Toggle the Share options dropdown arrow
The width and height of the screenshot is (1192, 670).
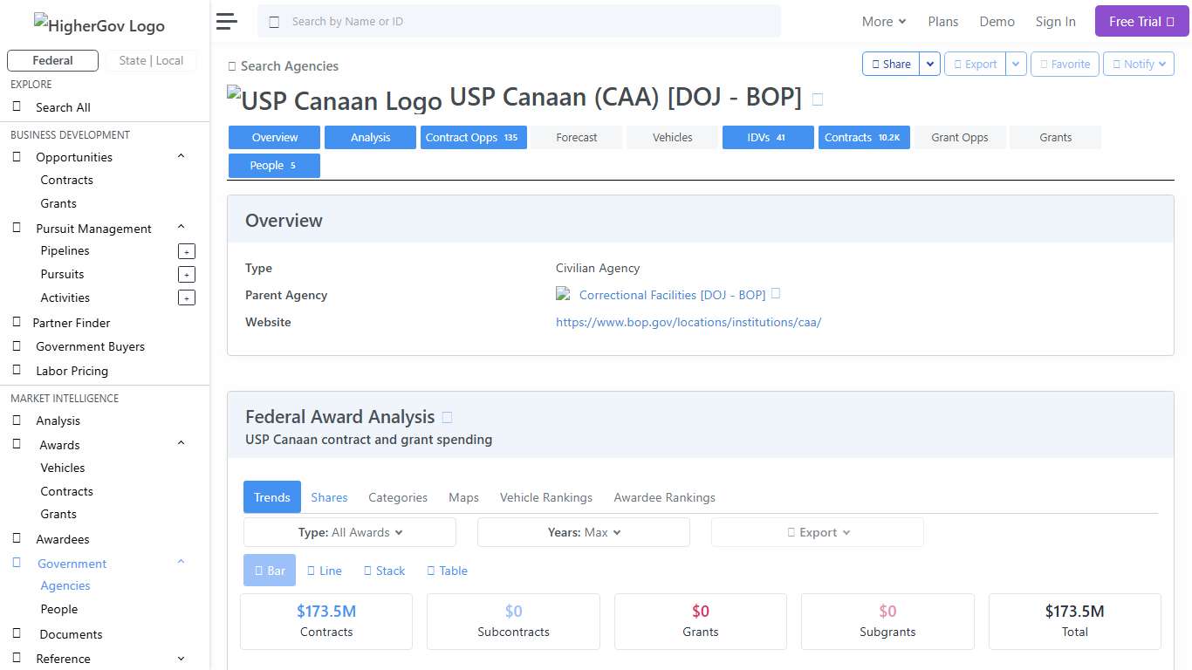pyautogui.click(x=929, y=64)
